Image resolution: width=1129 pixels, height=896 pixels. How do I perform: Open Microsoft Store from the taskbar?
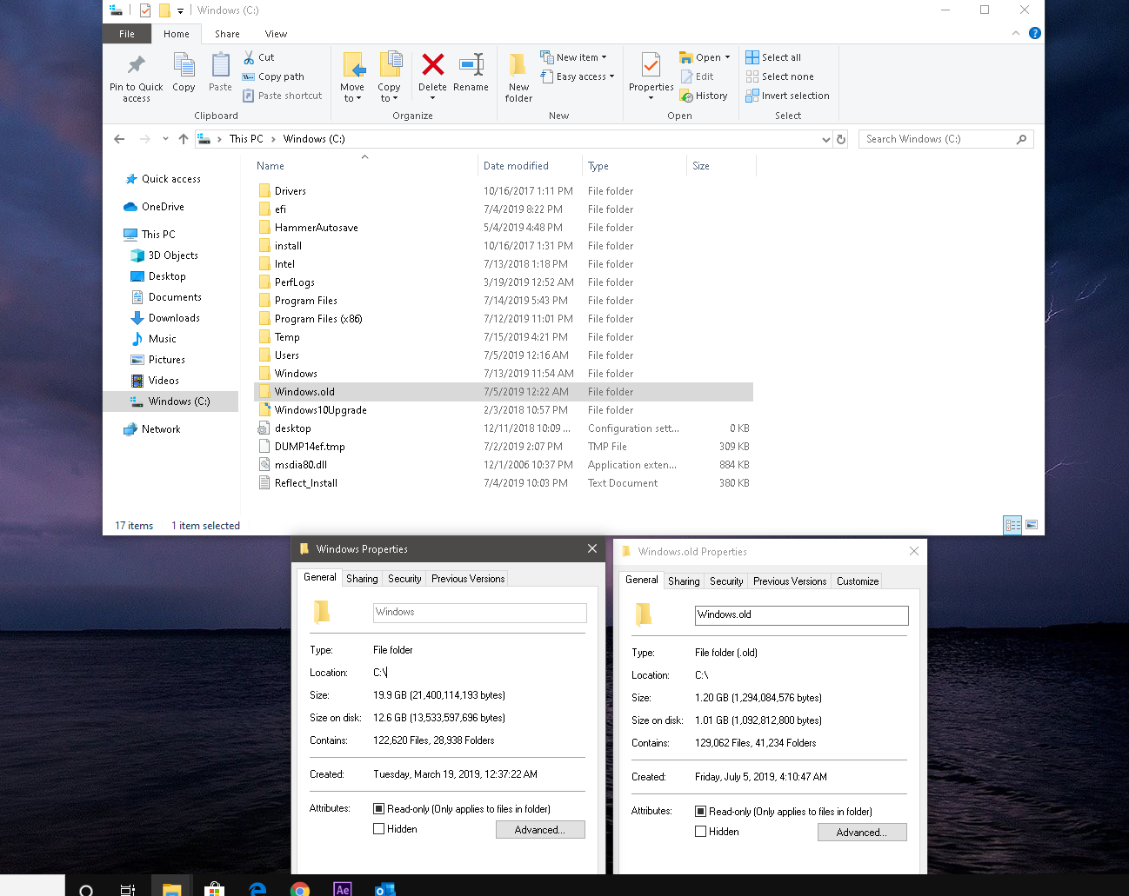click(214, 888)
